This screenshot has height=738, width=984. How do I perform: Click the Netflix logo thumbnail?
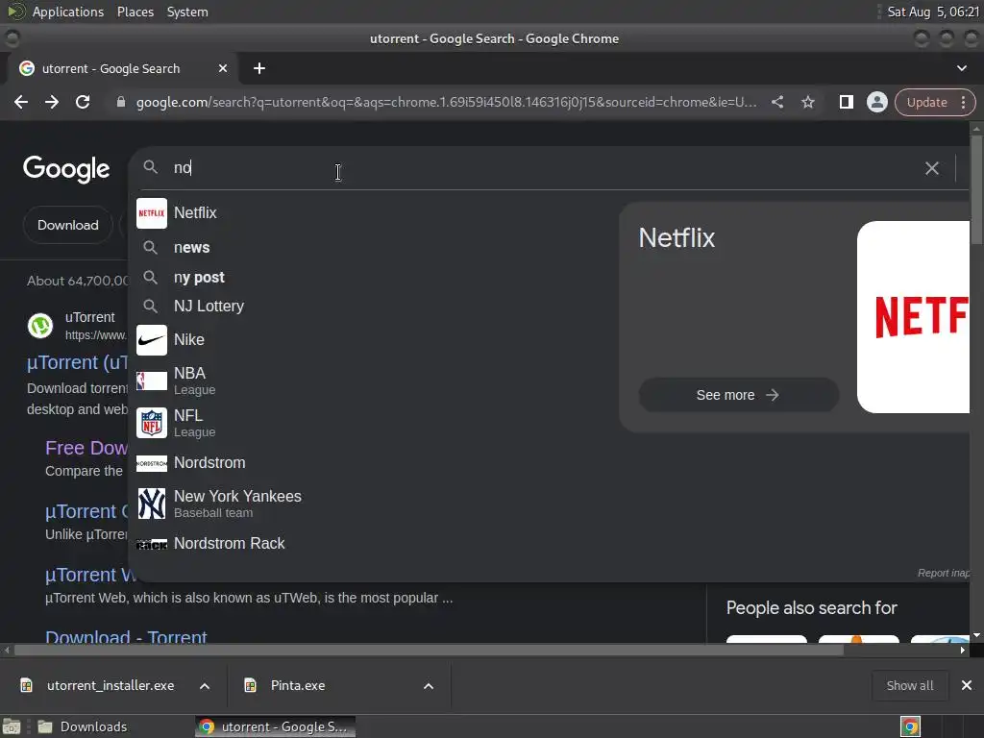(913, 317)
